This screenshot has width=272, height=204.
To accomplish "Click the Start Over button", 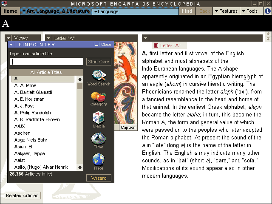I will tap(99, 62).
